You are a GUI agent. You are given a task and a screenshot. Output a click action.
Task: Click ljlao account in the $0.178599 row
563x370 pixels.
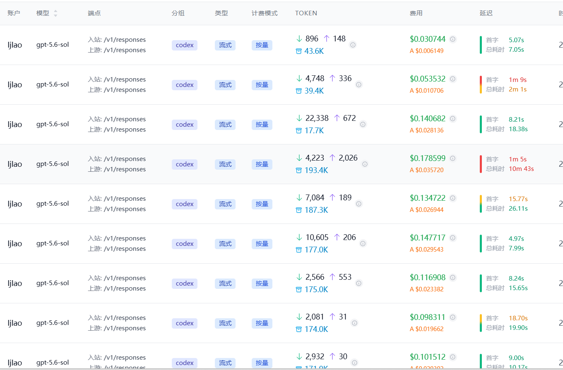click(x=15, y=164)
